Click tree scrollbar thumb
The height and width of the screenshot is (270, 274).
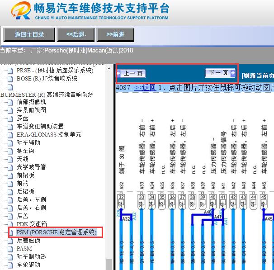[x=109, y=265]
